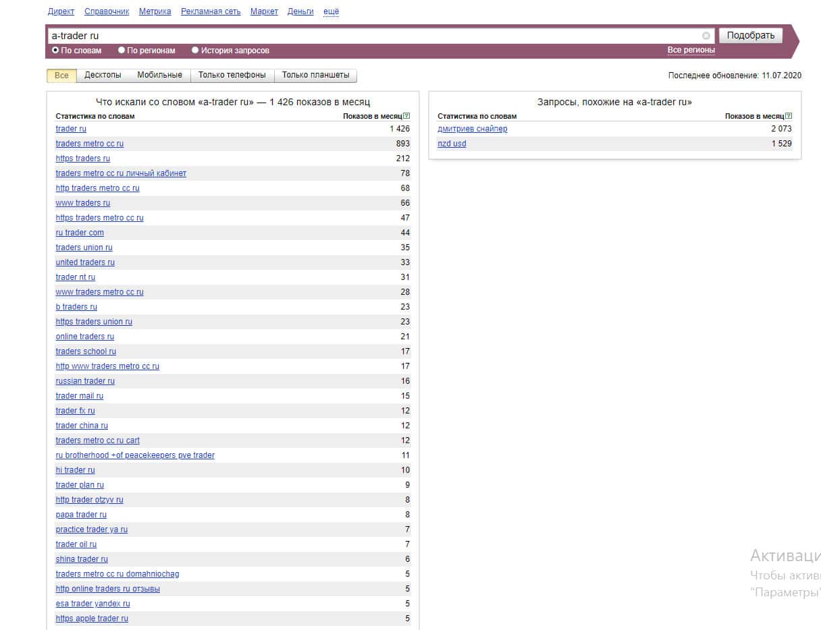This screenshot has width=821, height=630.
Task: Switch to the 'Мобильные' tab
Action: point(159,76)
